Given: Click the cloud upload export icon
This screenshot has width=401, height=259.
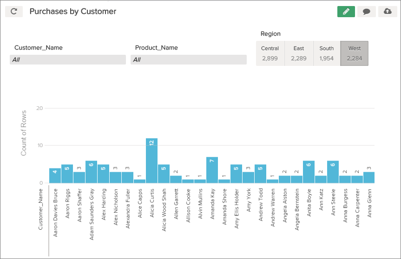Looking at the screenshot, I should click(388, 12).
